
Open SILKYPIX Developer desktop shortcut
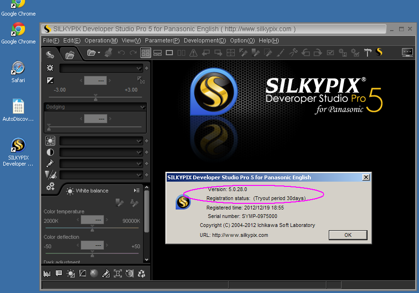point(18,152)
